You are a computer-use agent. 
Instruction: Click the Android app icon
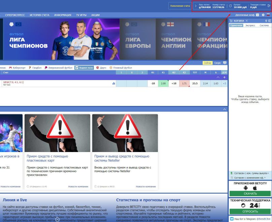(x=245, y=188)
